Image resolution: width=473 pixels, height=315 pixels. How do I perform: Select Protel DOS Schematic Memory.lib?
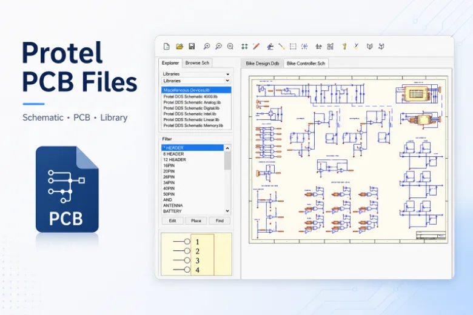tap(196, 125)
